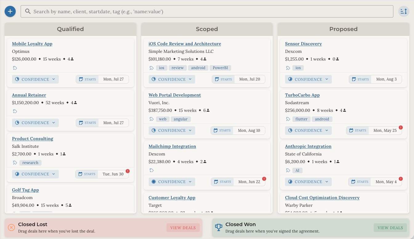Click the AI tag chip
The height and width of the screenshot is (239, 414).
coord(297,170)
